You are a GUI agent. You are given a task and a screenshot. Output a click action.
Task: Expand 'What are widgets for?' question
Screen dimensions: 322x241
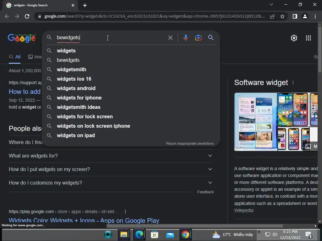(111, 156)
